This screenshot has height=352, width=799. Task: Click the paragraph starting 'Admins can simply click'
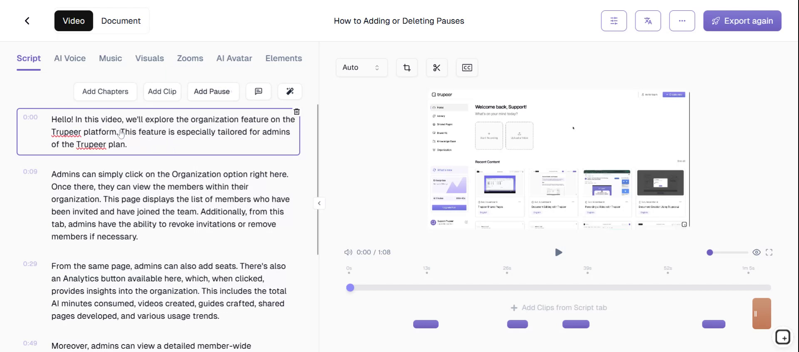(171, 205)
